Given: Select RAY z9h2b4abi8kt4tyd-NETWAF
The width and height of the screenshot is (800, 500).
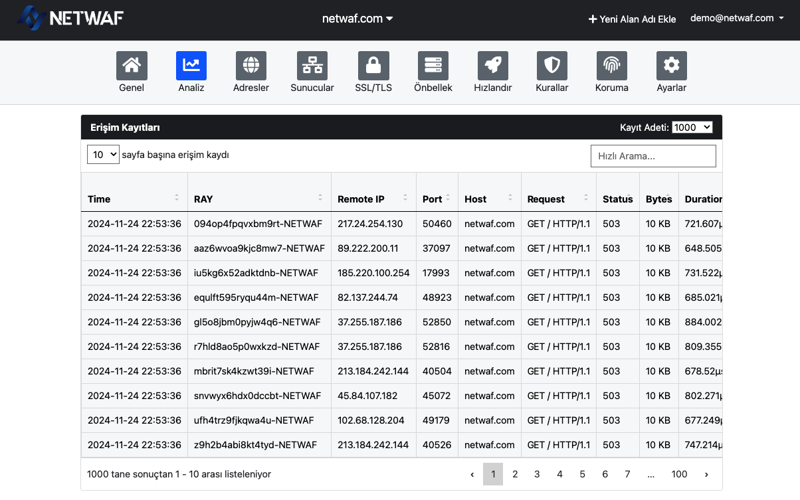Looking at the screenshot, I should (256, 445).
